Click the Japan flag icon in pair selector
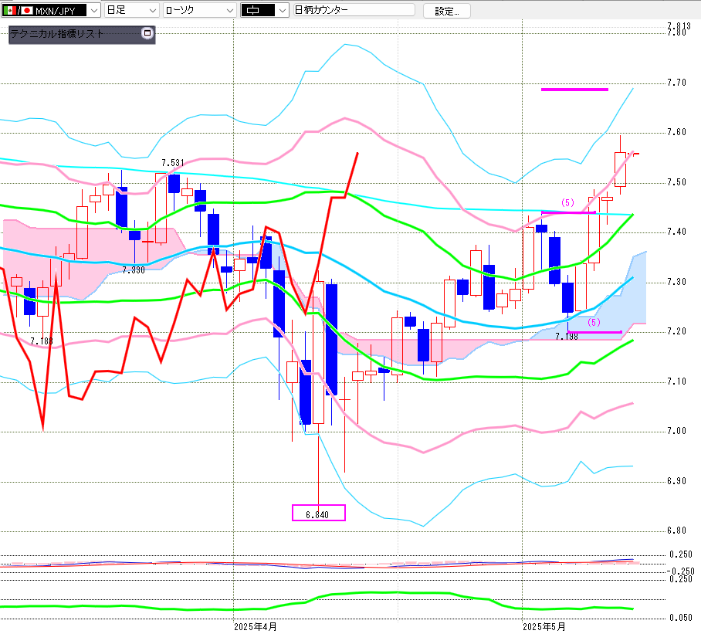 tap(27, 10)
